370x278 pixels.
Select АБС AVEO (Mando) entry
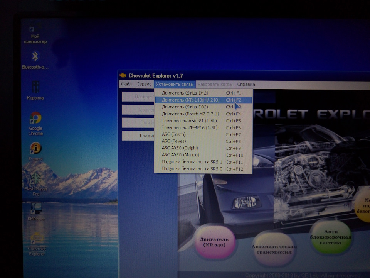point(203,155)
